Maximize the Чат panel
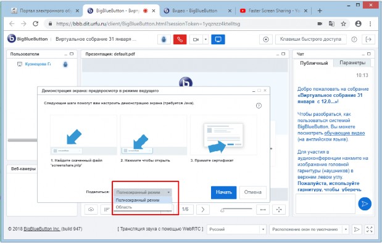382x243 pixels. click(x=369, y=54)
